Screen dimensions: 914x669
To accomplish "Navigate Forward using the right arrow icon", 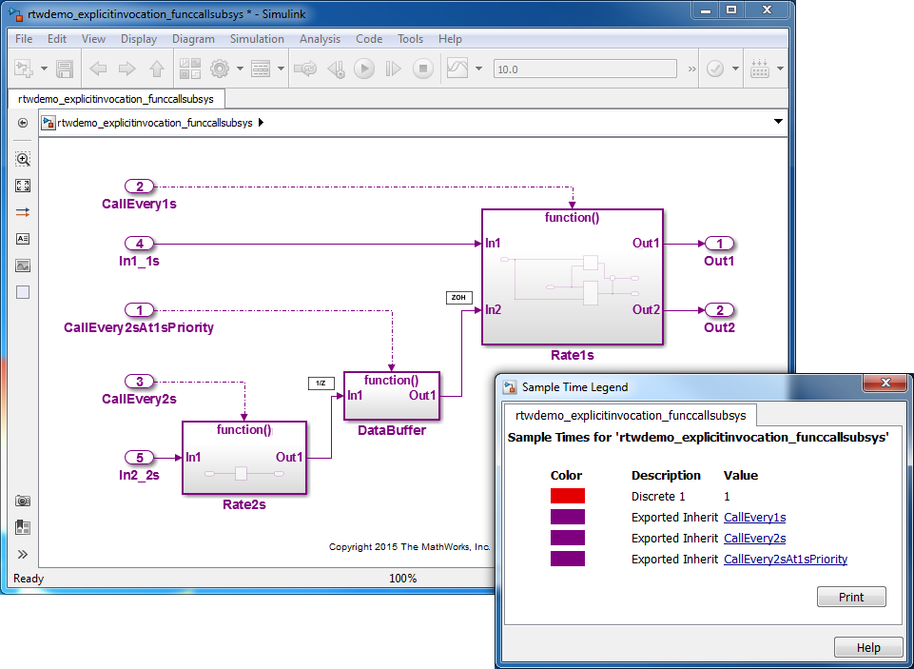I will pos(126,69).
